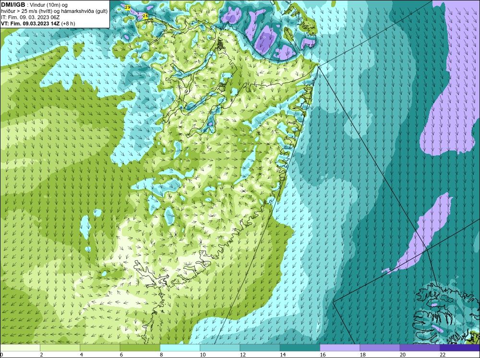This screenshot has width=480, height=358.
Task: Click the DMI/IGB title text
Action: point(13,5)
